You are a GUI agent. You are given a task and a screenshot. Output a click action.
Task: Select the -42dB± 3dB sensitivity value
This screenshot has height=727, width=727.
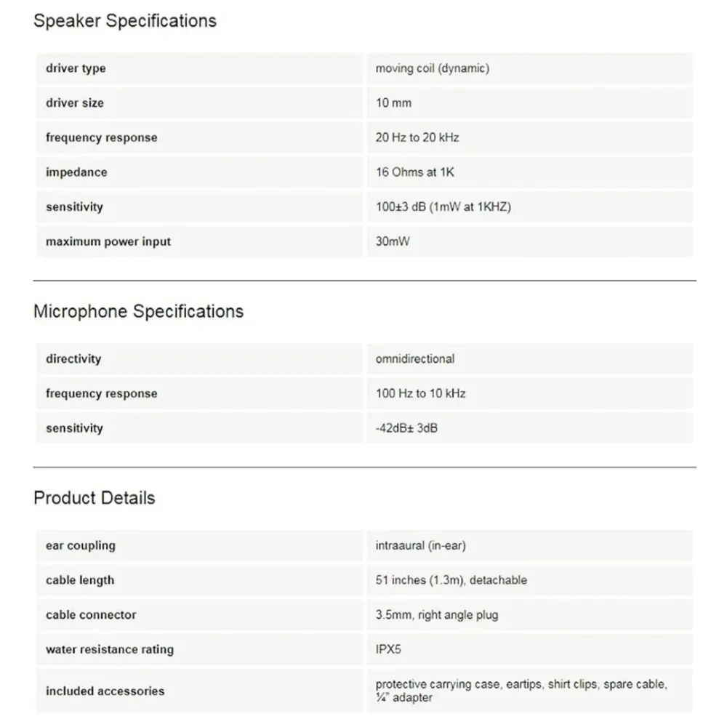tap(406, 428)
